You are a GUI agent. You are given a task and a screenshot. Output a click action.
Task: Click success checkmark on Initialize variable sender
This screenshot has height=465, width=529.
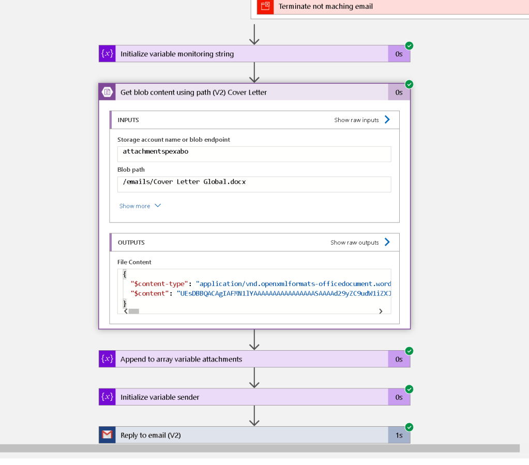409,389
